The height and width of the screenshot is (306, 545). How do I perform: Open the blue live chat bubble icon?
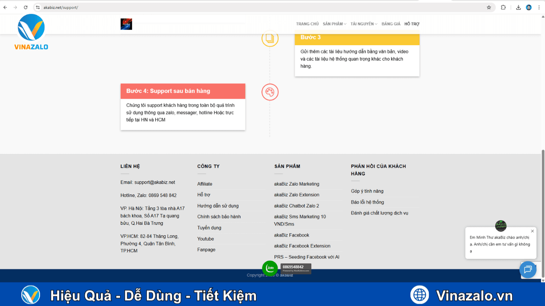point(528,269)
